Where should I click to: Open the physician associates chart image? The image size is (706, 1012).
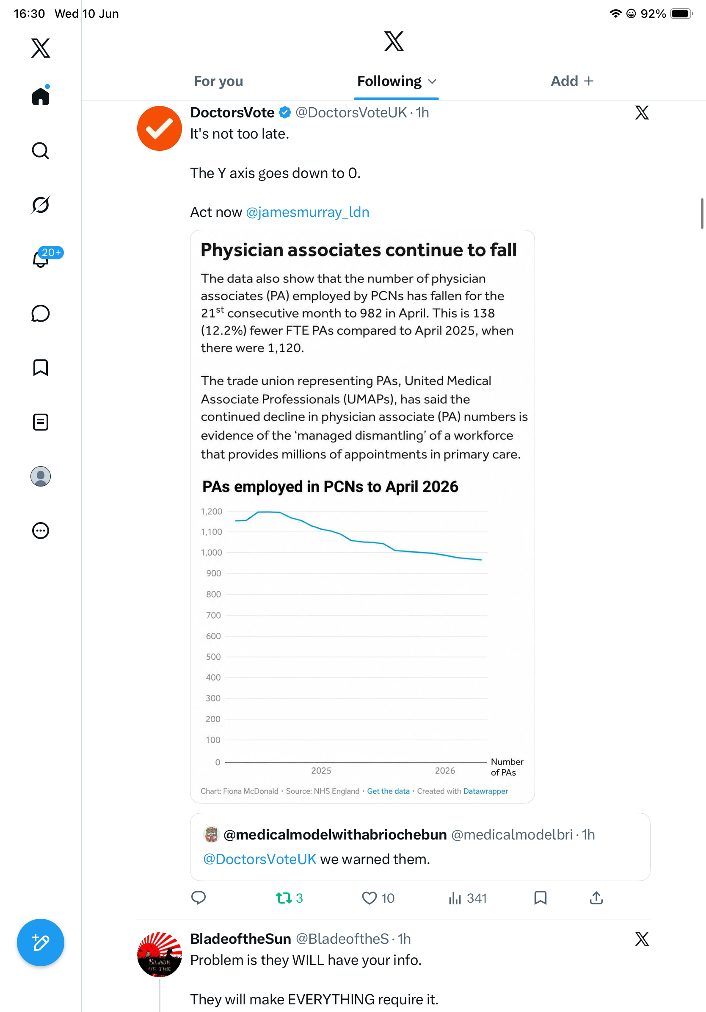coord(362,516)
